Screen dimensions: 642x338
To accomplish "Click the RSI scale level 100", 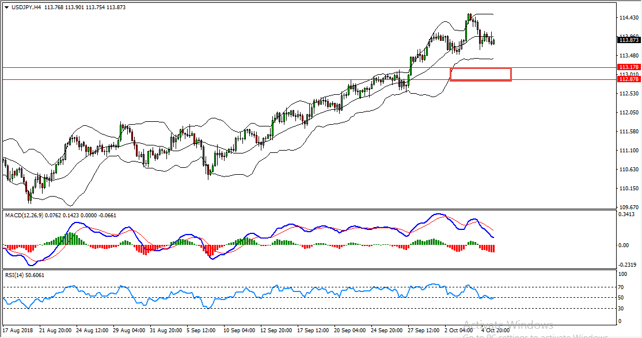I will pyautogui.click(x=623, y=274).
